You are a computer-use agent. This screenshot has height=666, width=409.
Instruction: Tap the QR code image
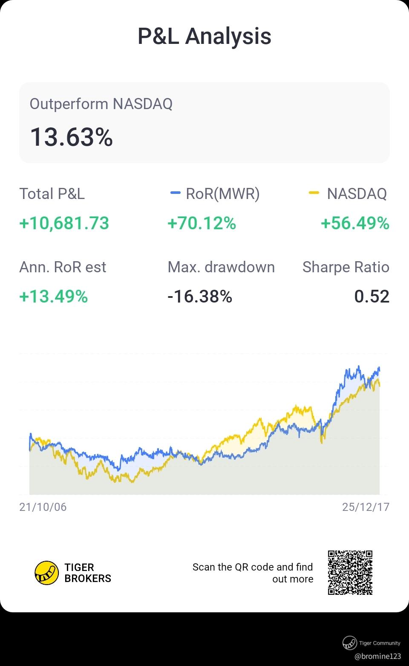tap(350, 573)
